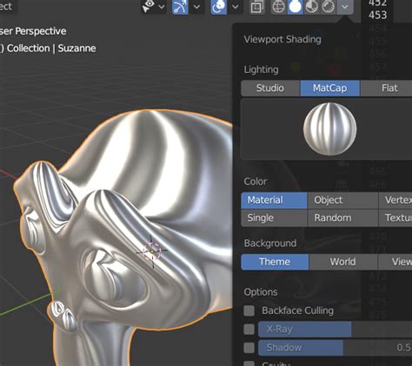Select Studio lighting
The height and width of the screenshot is (366, 412).
tap(270, 88)
